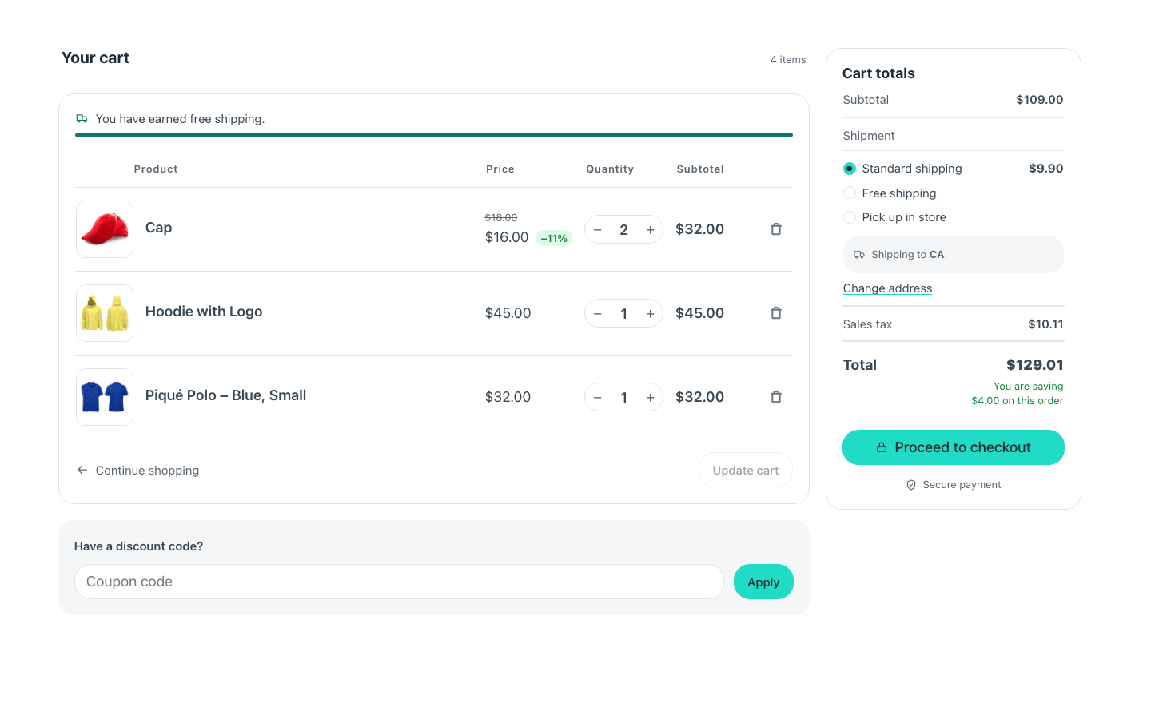Focus the Coupon code input field
Image resolution: width=1151 pixels, height=719 pixels.
[x=399, y=582]
